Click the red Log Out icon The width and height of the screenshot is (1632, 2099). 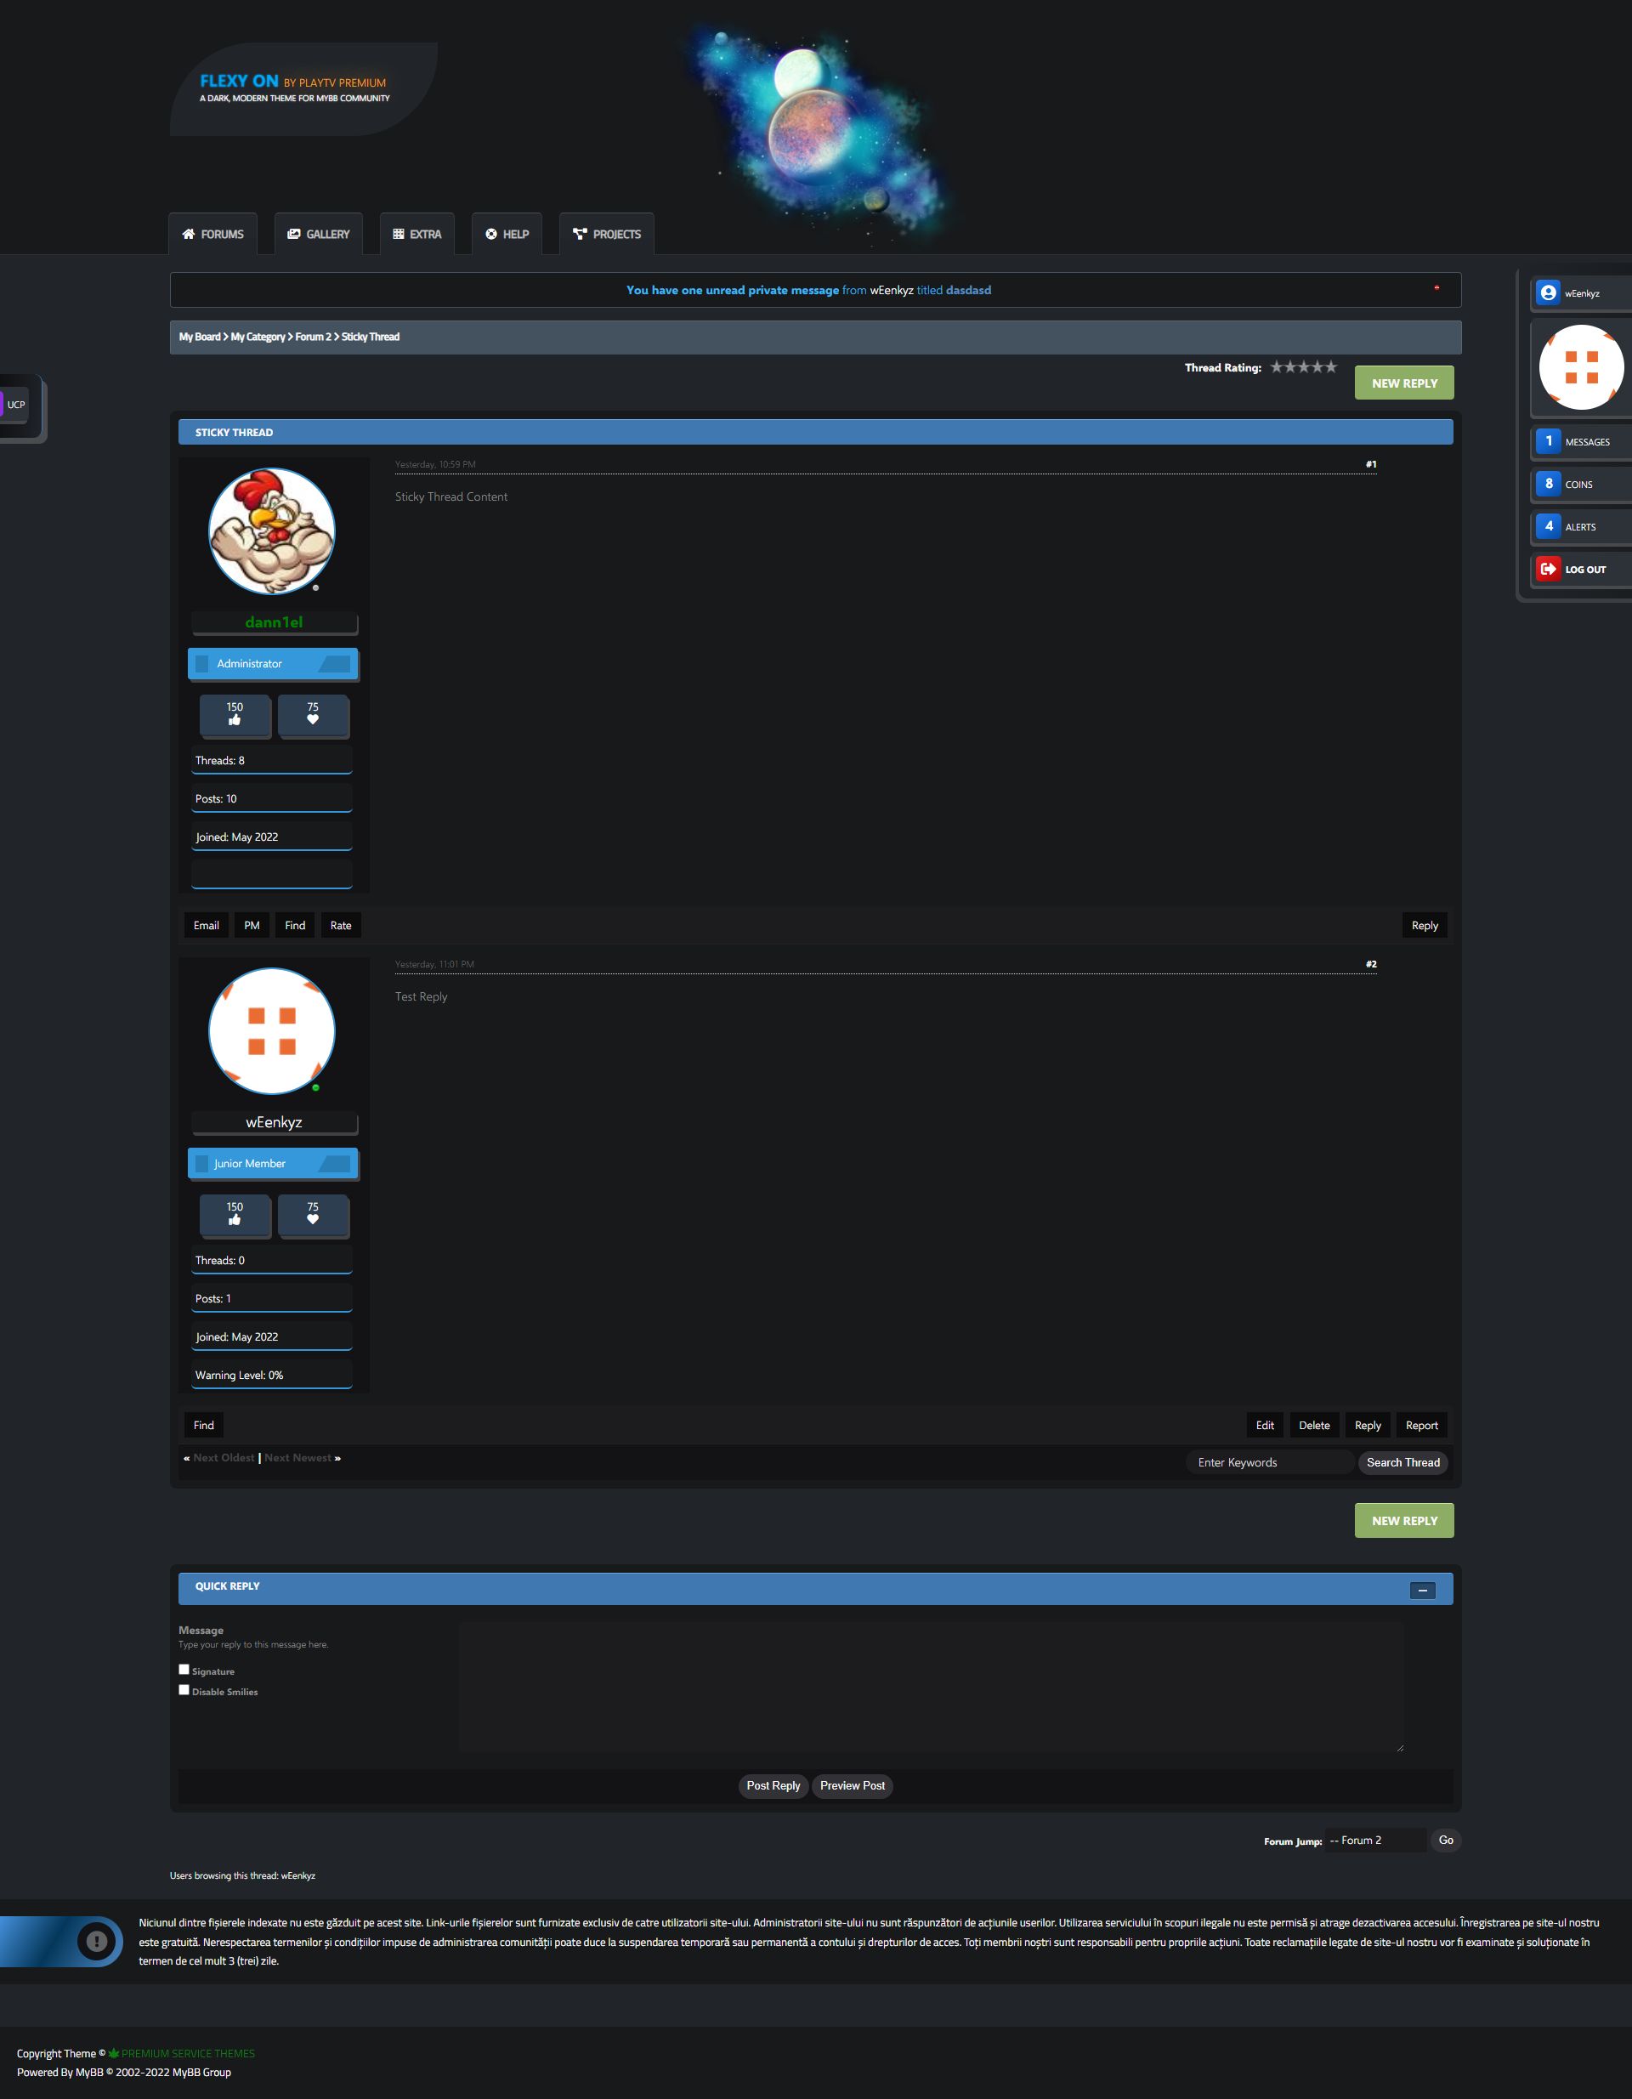pyautogui.click(x=1547, y=569)
